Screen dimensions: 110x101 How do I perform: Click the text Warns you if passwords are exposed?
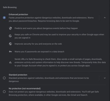[x=39, y=52]
